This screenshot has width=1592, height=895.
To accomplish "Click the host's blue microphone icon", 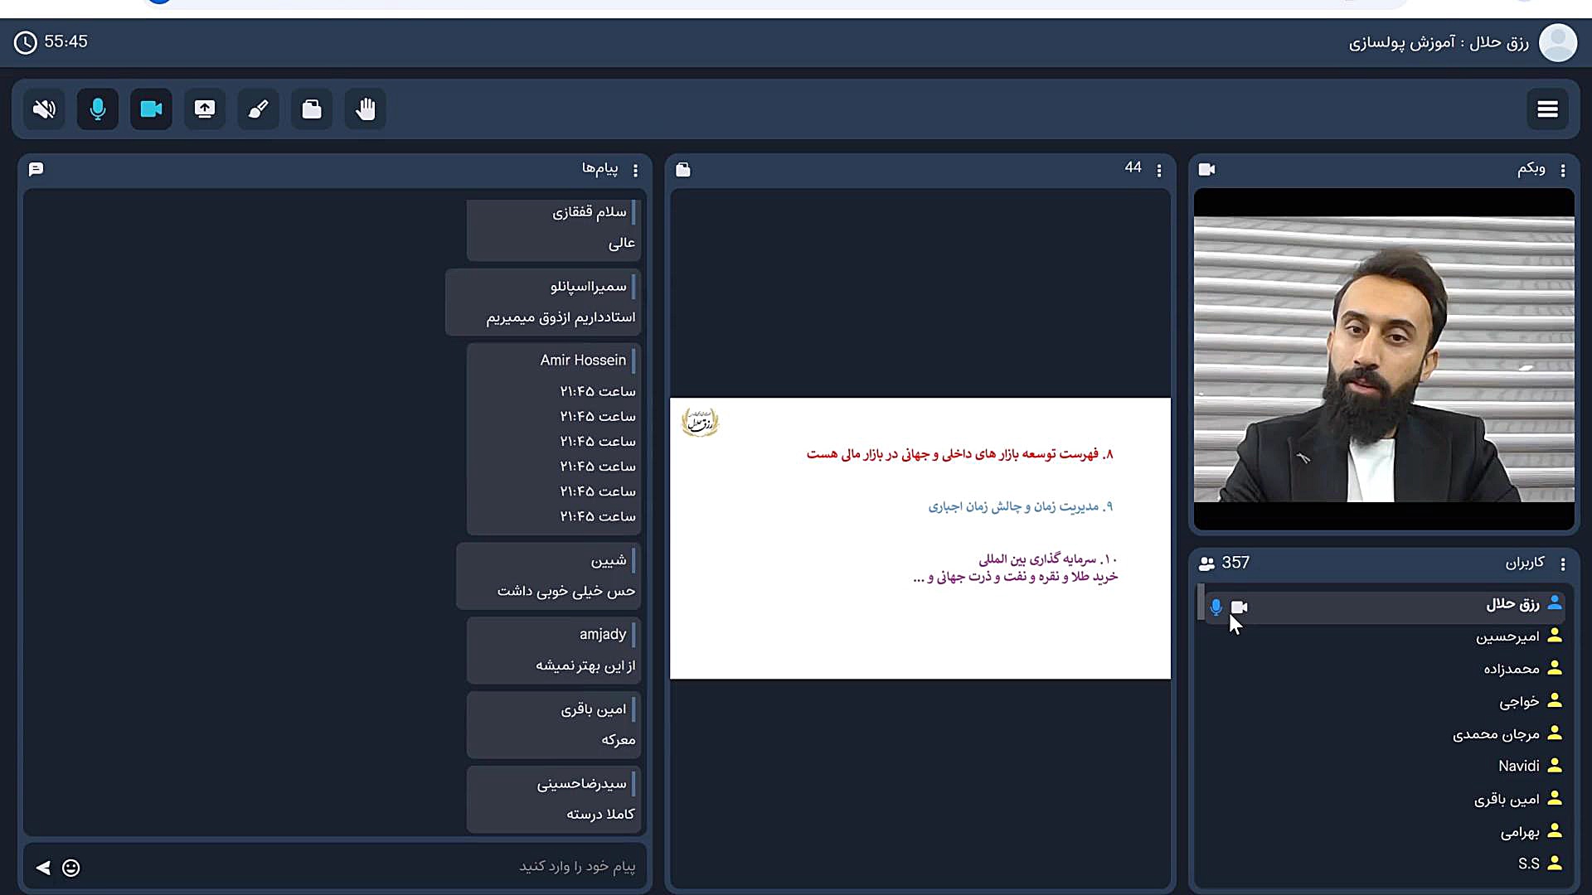I will click(1216, 607).
